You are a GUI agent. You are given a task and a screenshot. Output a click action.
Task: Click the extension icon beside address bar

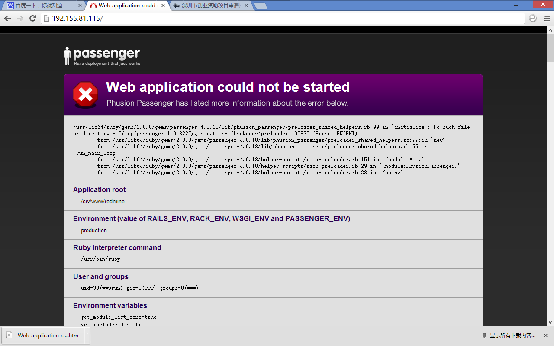(x=533, y=18)
